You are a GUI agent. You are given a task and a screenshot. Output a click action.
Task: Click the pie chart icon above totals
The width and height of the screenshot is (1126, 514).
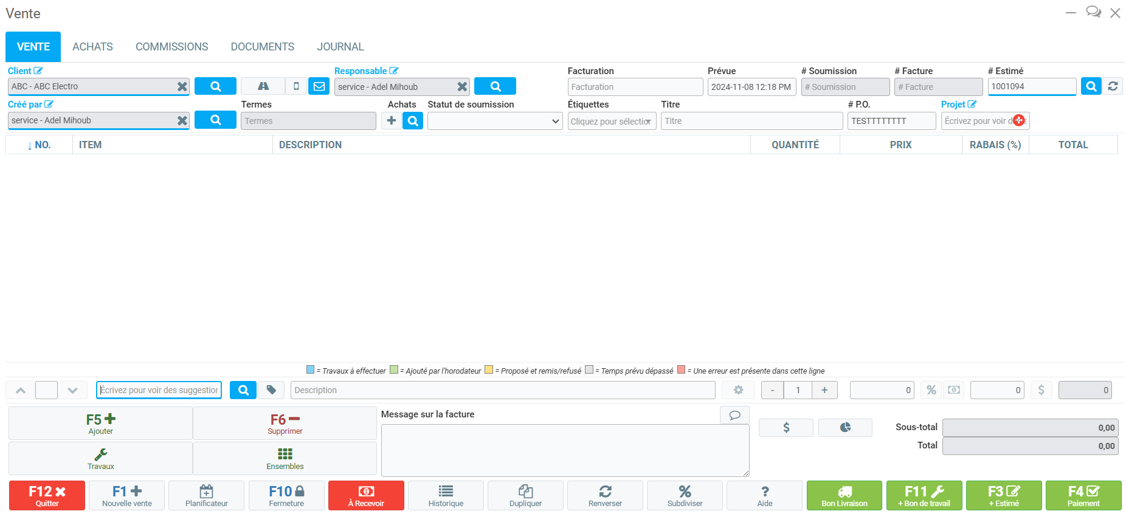tap(845, 427)
